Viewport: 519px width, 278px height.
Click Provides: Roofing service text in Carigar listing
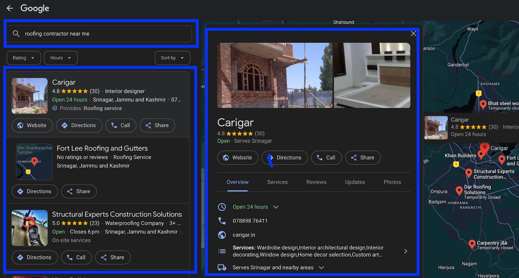(x=91, y=108)
